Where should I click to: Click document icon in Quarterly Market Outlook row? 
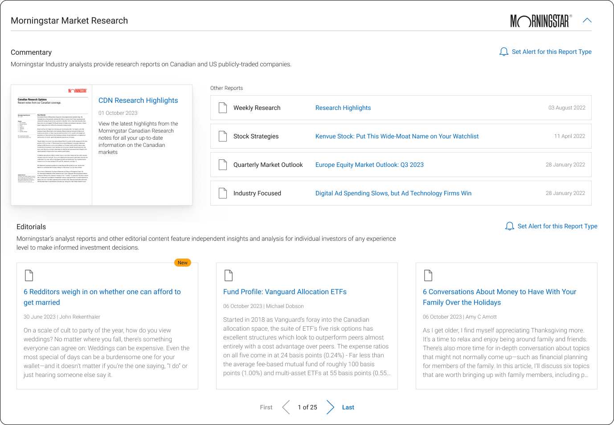coord(223,165)
